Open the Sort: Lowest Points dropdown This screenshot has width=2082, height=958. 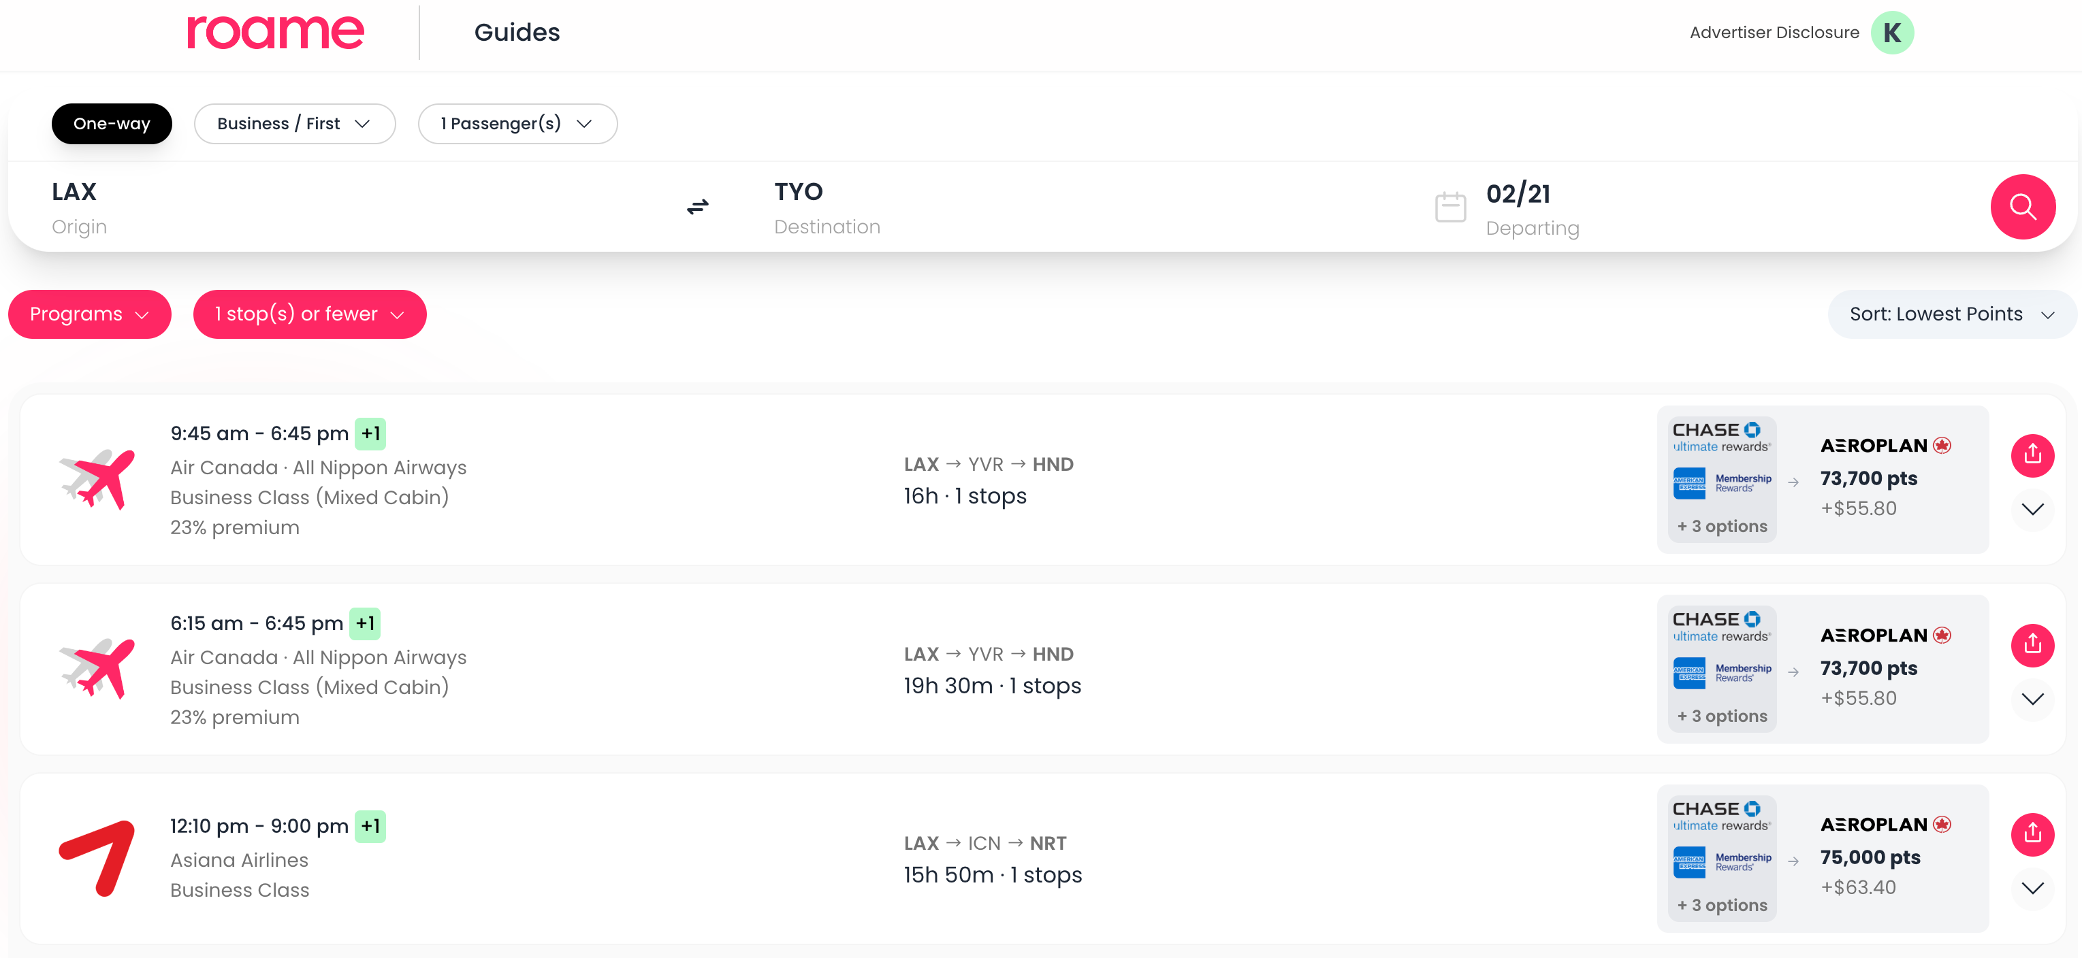(1951, 314)
